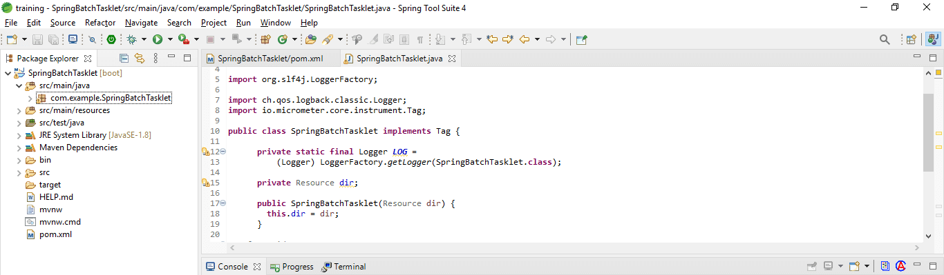Click the Open Perspective icon
The height and width of the screenshot is (275, 944).
coord(912,39)
